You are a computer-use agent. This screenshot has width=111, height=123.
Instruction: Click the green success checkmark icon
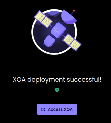pyautogui.click(x=57, y=90)
